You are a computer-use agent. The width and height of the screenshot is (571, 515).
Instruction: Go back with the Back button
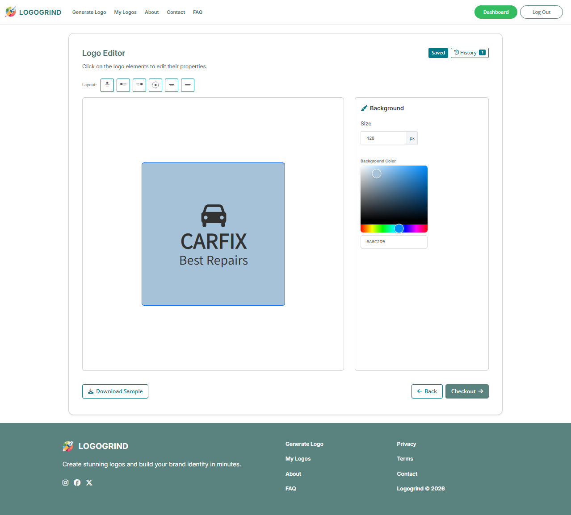point(427,391)
